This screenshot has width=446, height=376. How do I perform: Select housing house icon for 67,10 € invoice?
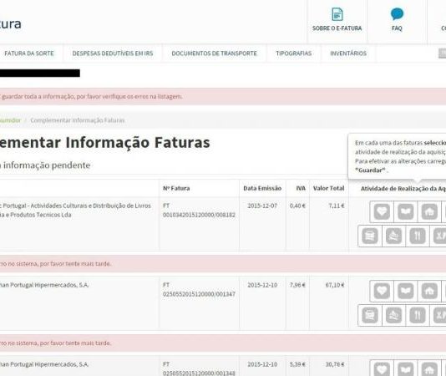pos(429,291)
